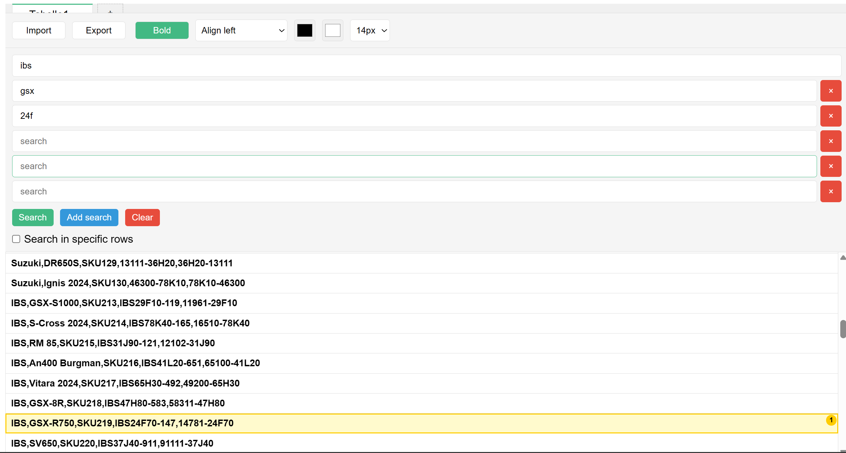This screenshot has height=453, width=846.
Task: Click the Import button
Action: click(38, 30)
